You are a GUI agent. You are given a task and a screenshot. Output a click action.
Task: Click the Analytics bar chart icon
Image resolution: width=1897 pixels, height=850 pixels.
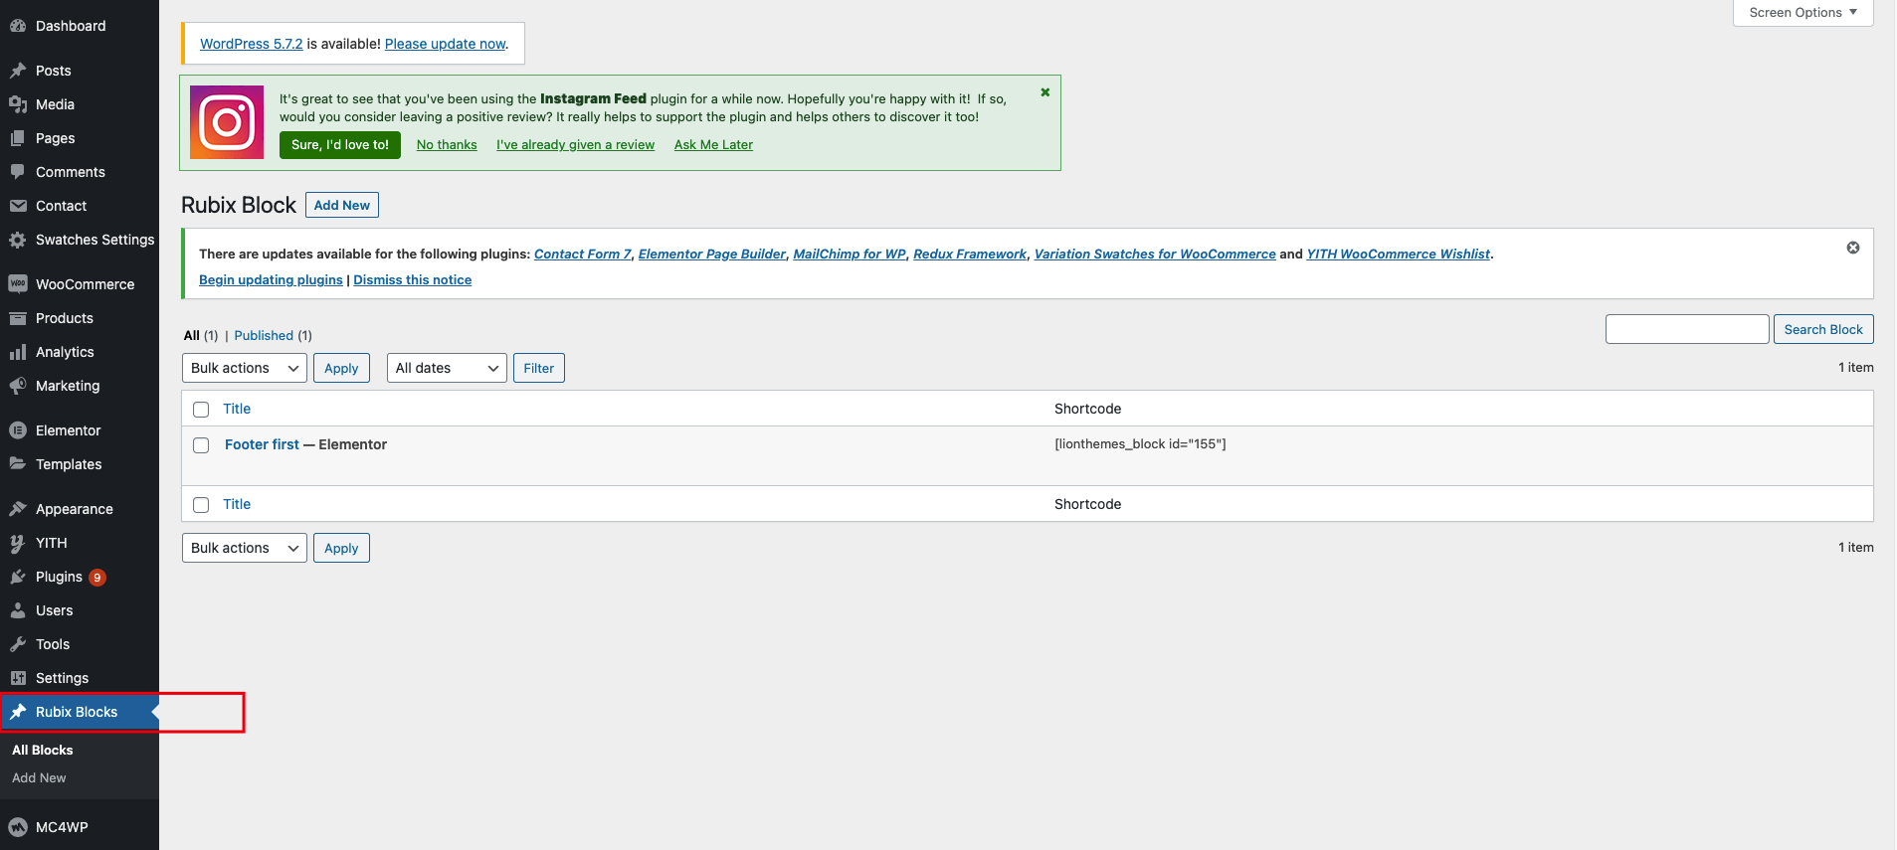[x=18, y=352]
